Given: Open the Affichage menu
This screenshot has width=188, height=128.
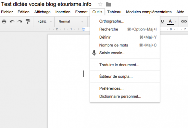Looking at the screenshot, I should (x=42, y=12).
